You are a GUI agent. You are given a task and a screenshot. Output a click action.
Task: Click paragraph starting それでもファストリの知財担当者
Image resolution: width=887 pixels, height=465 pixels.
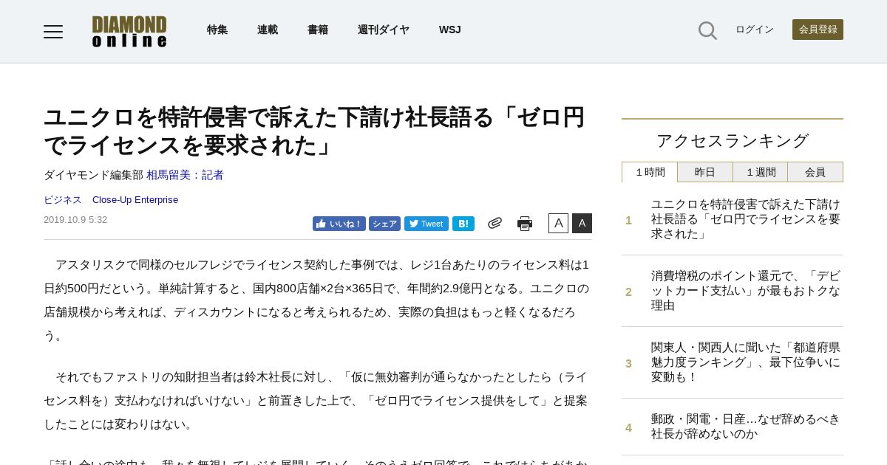coord(317,401)
